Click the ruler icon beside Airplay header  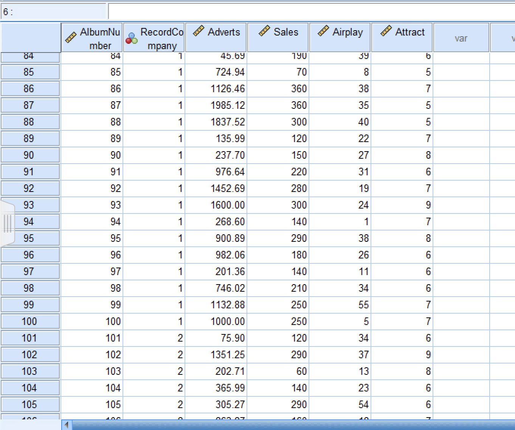(x=323, y=31)
